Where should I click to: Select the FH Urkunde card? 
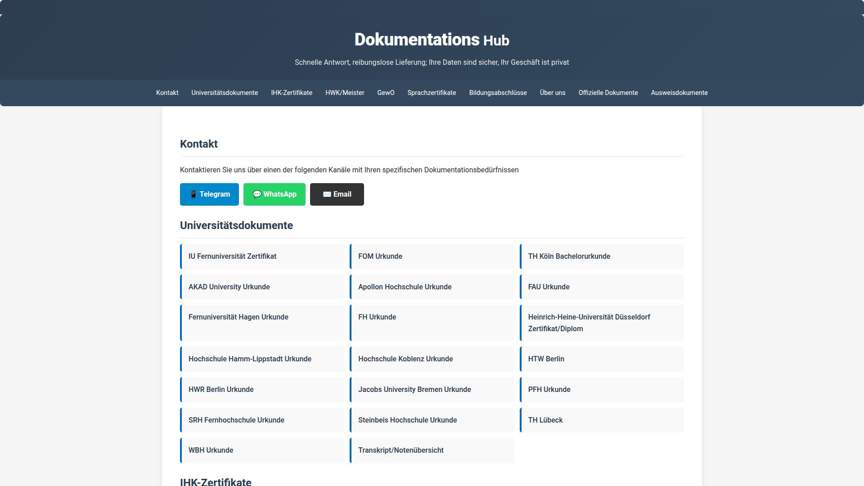pos(432,323)
